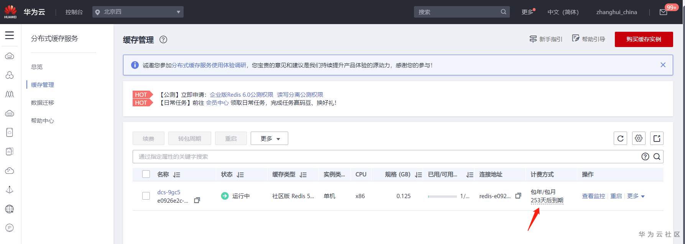Click the 购买缓存实例 button
The width and height of the screenshot is (685, 244).
[x=644, y=39]
